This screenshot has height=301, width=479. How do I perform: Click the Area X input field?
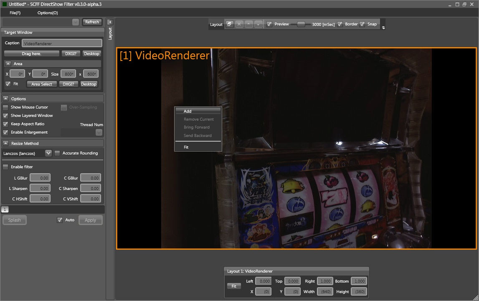pyautogui.click(x=17, y=74)
